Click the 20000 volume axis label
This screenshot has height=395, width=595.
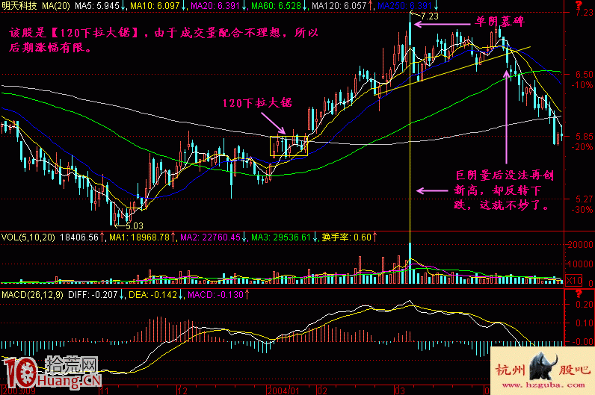[x=580, y=244]
